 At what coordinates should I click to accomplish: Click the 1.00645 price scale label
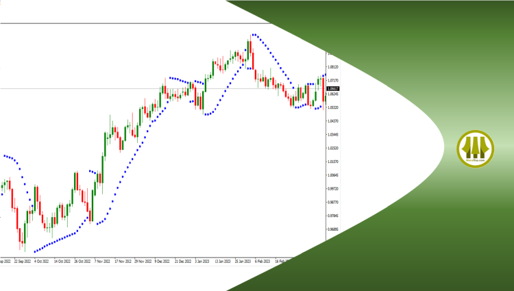[333, 175]
